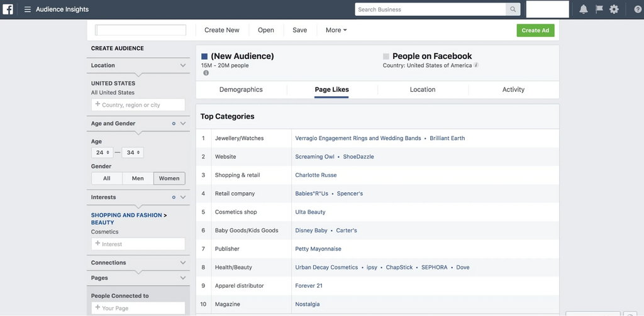This screenshot has height=316, width=644.
Task: Collapse the Location section
Action: click(183, 65)
